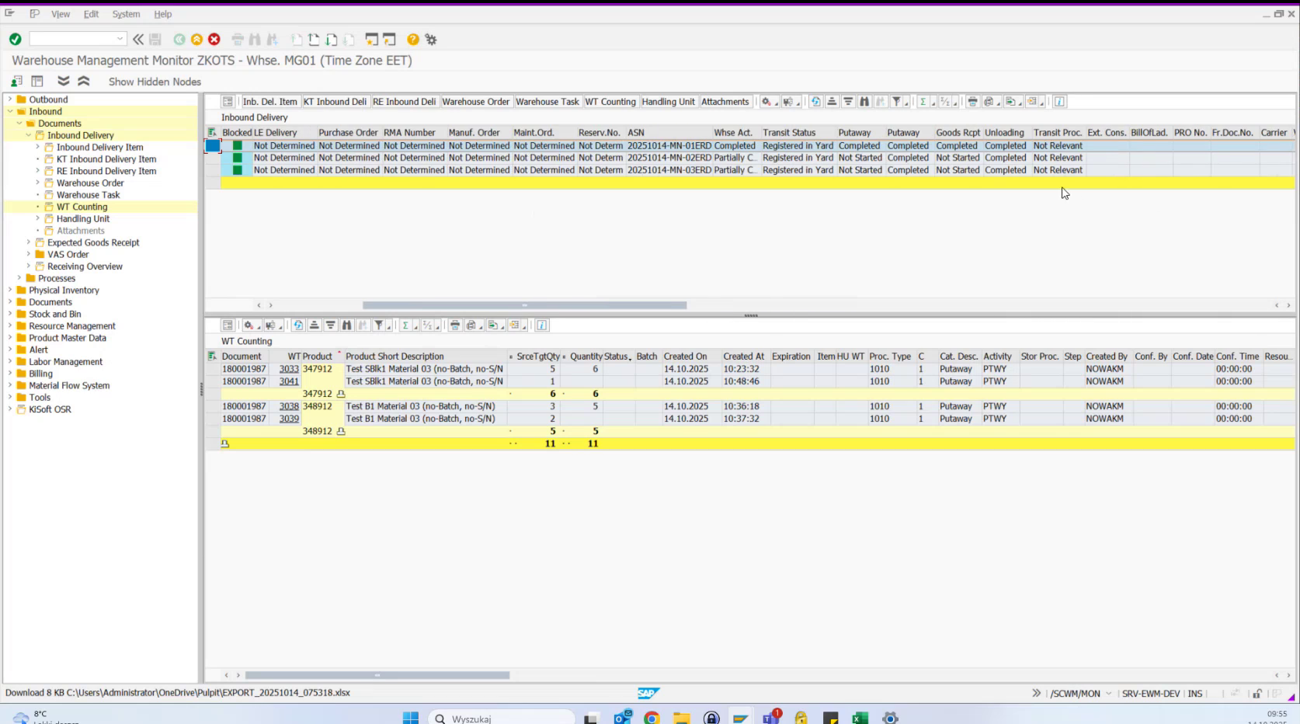Click the Sort Ascending icon
The image size is (1300, 724).
[x=315, y=325]
